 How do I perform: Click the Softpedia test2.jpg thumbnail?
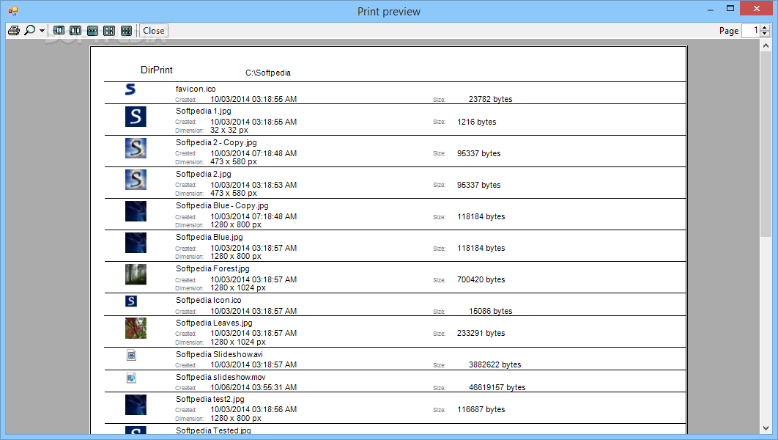pyautogui.click(x=136, y=405)
